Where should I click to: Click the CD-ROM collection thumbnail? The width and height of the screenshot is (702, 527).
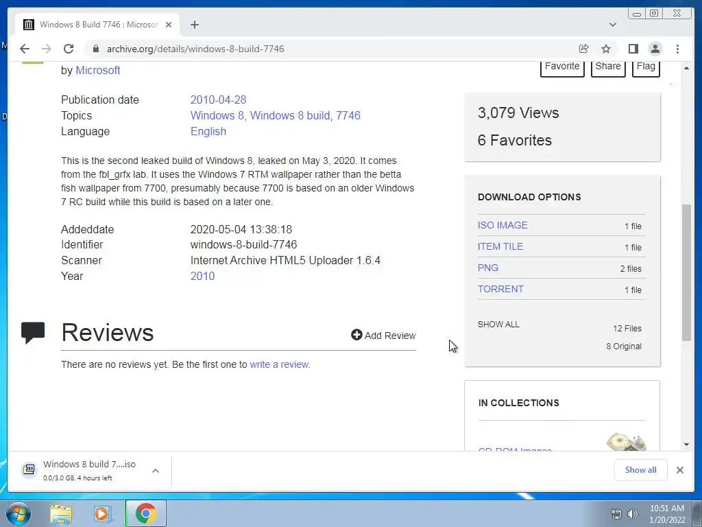point(627,441)
